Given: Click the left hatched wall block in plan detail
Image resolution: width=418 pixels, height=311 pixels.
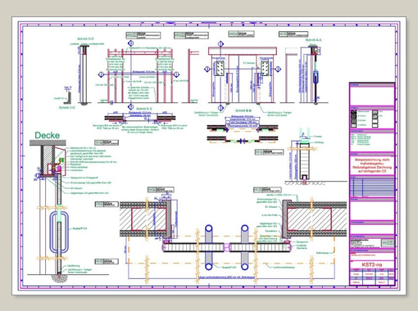Looking at the screenshot, I should pos(148,219).
